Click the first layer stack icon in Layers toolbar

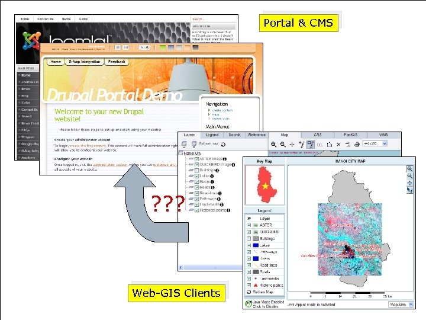tap(184, 144)
